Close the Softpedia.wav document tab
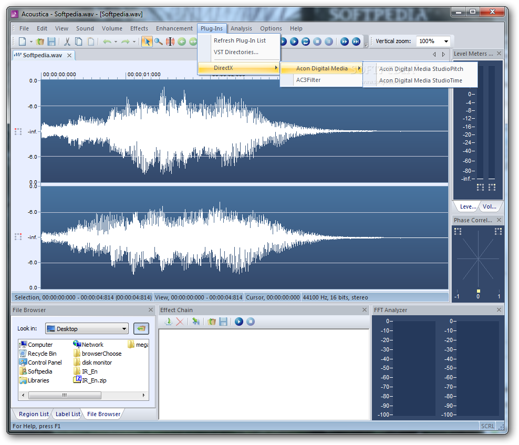 pyautogui.click(x=69, y=55)
